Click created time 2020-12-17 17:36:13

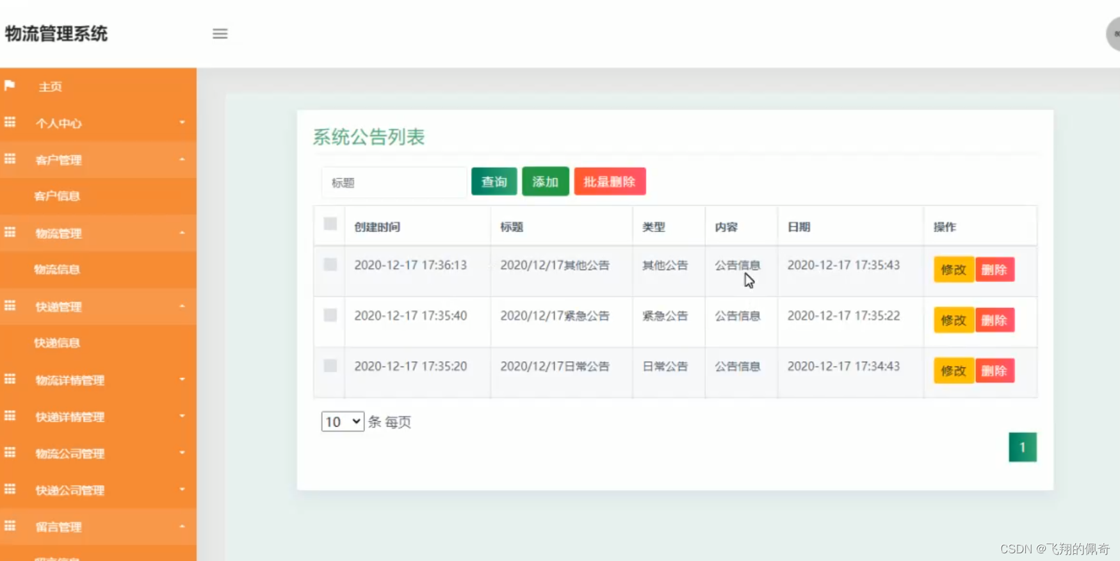point(410,265)
